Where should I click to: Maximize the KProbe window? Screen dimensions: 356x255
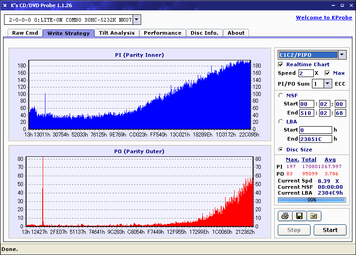click(342, 5)
